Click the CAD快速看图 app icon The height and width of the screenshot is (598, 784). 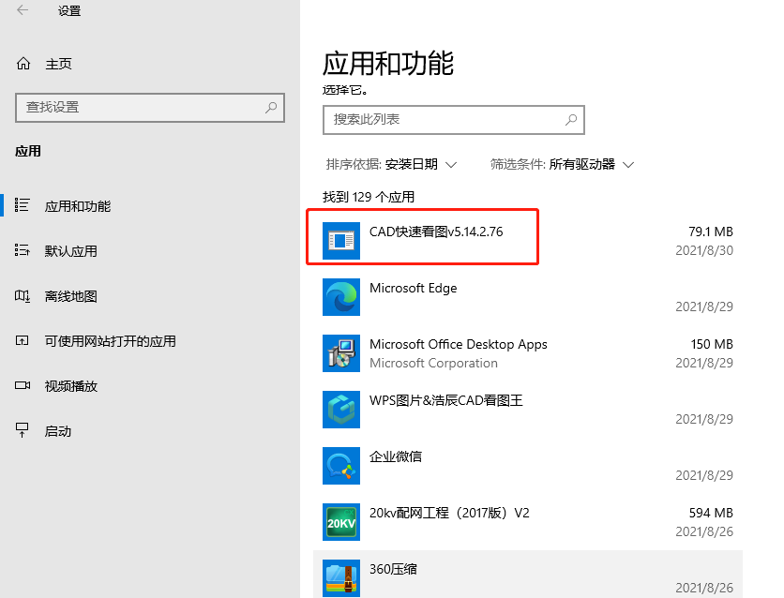341,241
